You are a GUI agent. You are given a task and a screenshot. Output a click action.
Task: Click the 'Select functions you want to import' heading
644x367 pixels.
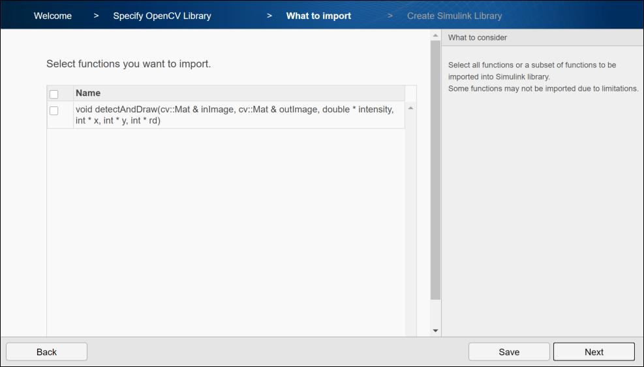click(x=129, y=64)
